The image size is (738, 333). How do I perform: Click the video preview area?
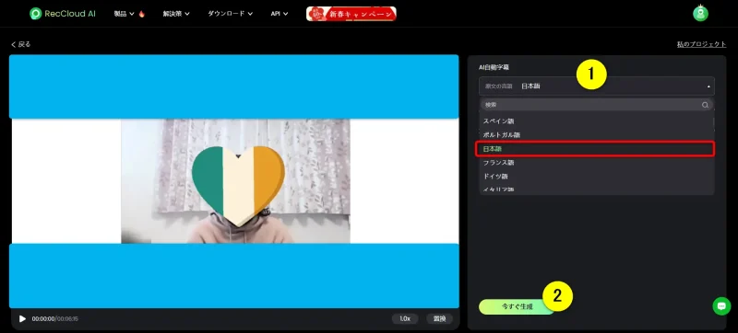click(234, 181)
